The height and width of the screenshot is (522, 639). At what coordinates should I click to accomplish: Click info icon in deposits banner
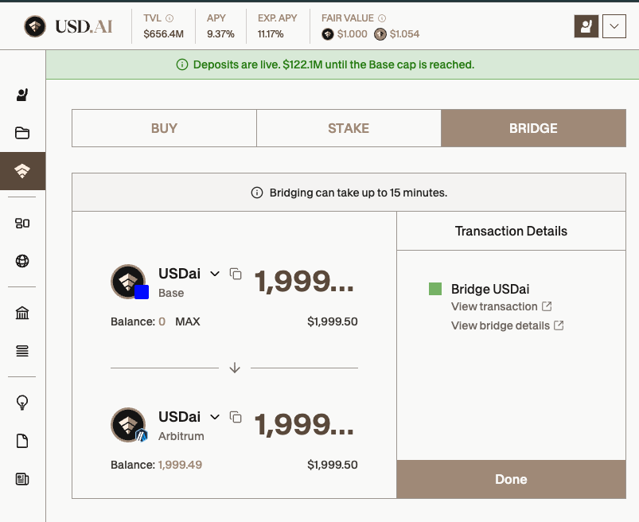[182, 64]
